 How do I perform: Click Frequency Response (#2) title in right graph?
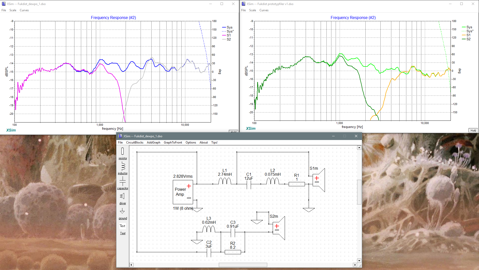click(x=353, y=17)
